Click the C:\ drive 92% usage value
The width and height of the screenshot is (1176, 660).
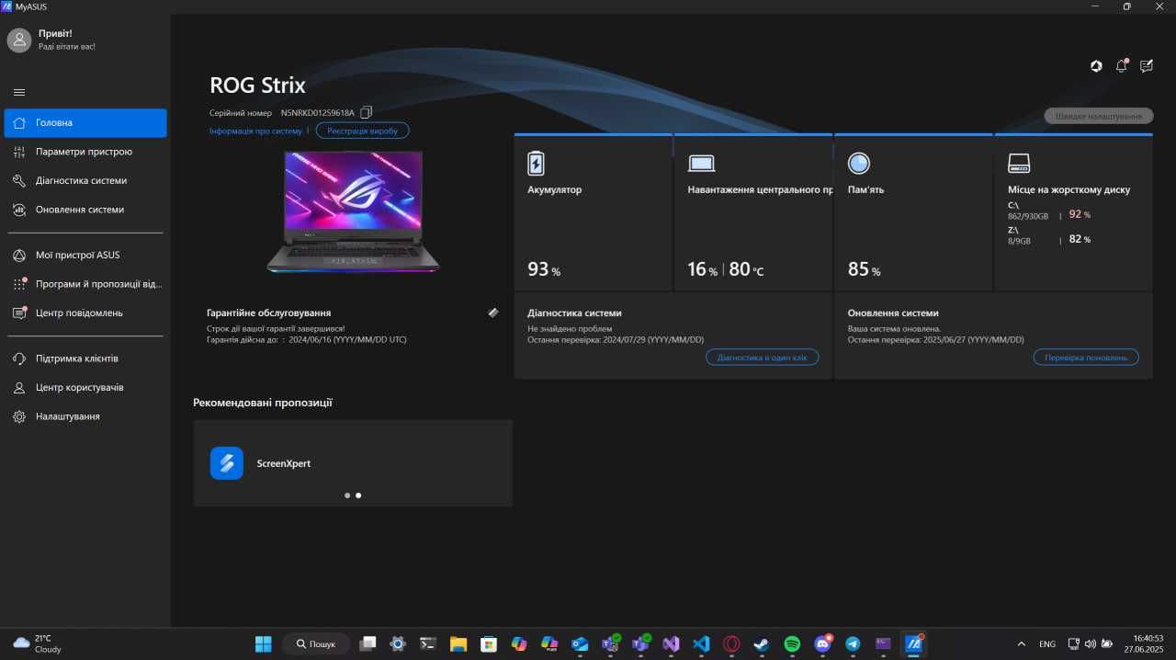click(1080, 214)
